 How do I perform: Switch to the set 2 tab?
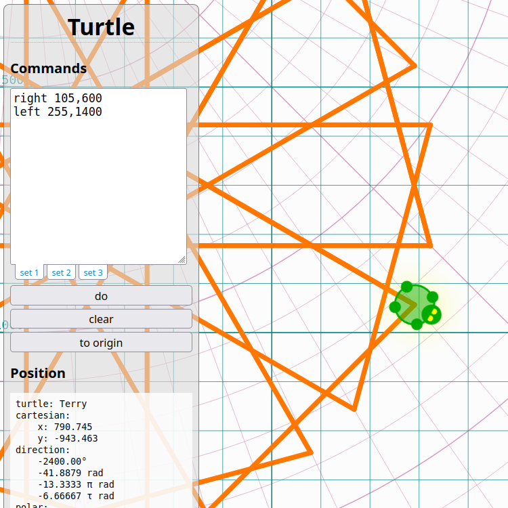pos(61,272)
